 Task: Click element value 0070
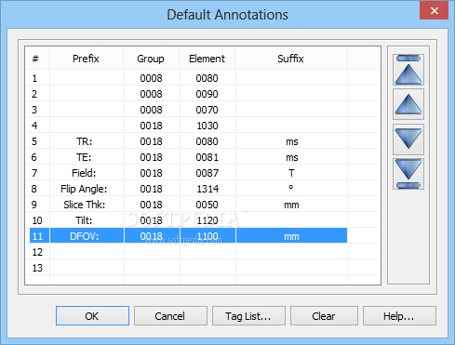pos(207,110)
